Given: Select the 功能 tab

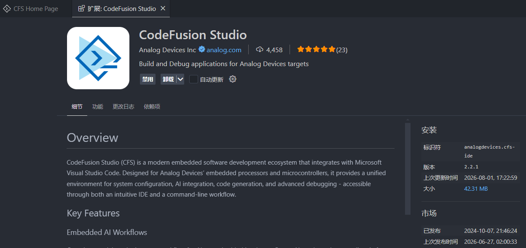Looking at the screenshot, I should coord(98,107).
